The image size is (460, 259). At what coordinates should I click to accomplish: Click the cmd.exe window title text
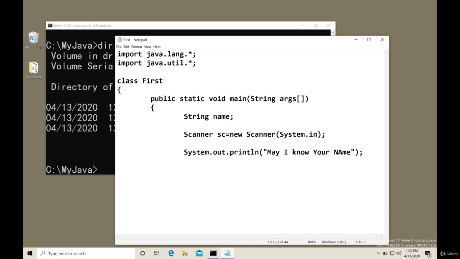point(82,26)
